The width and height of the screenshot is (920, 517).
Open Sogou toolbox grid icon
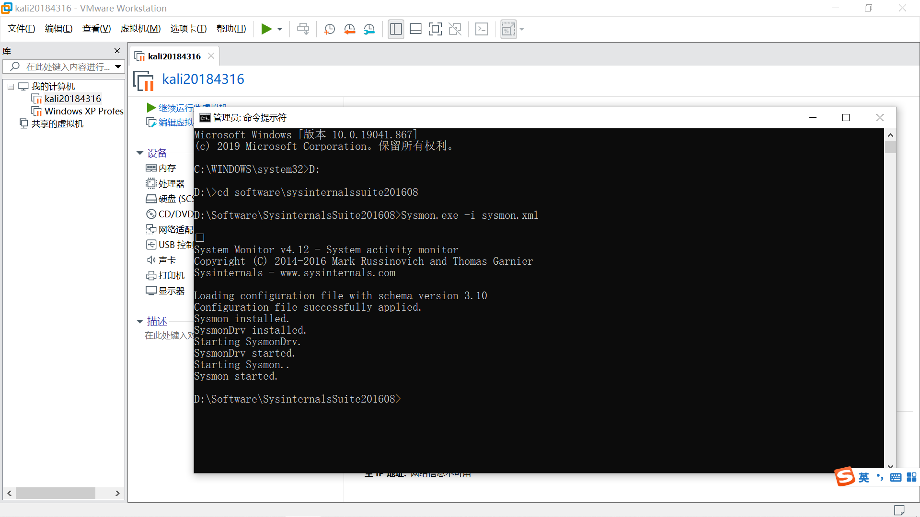[911, 477]
